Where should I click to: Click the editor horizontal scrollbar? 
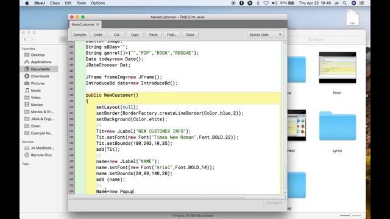[x=159, y=196]
